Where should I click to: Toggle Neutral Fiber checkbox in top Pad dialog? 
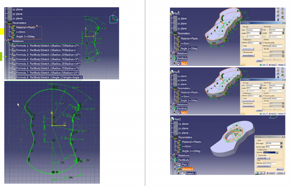click(264, 60)
